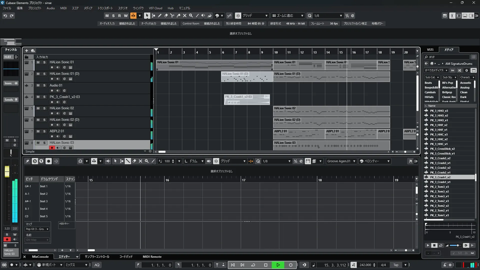
Task: Toggle record enable on HALion Sonic 03
Action: 52,148
